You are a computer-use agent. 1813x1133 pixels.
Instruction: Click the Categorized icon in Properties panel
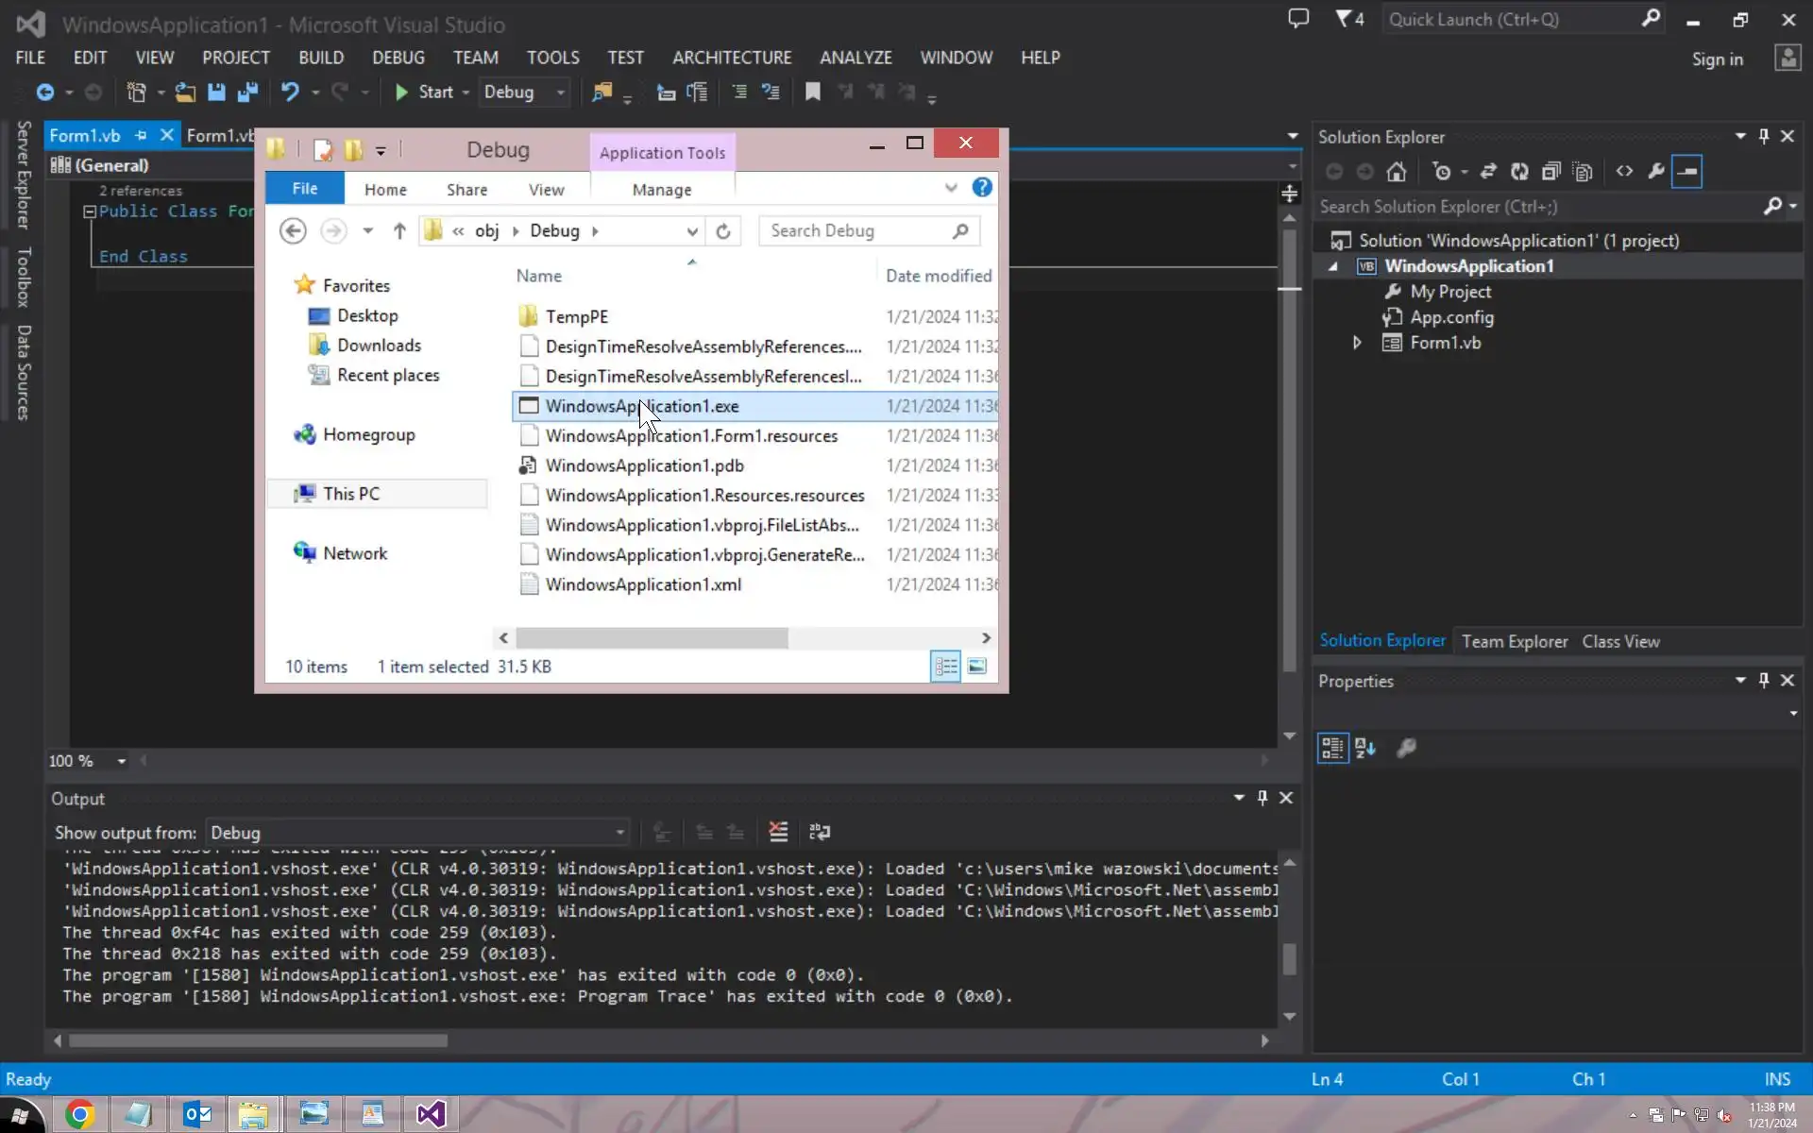click(1332, 749)
